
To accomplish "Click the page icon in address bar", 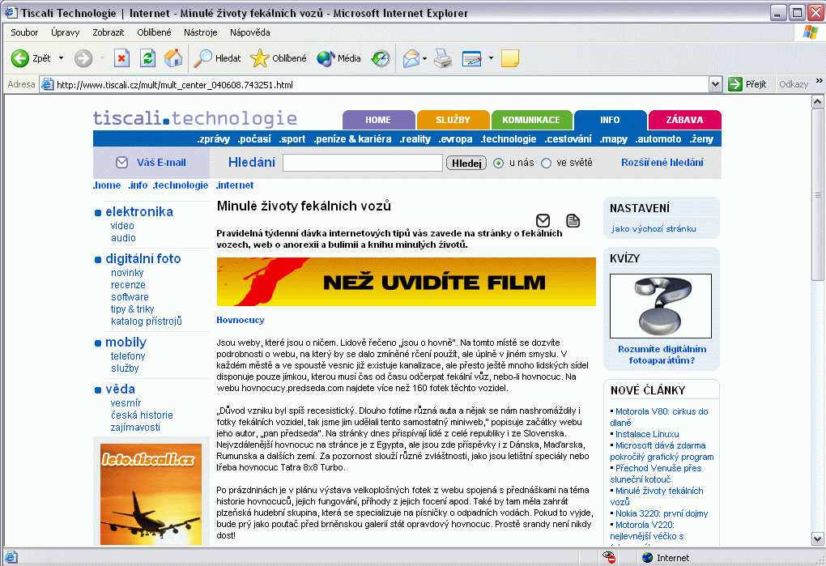I will 48,84.
